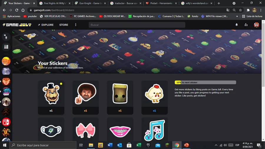Select the Bob Ross thumbs-up sticker
The width and height of the screenshot is (265, 149).
point(85,97)
